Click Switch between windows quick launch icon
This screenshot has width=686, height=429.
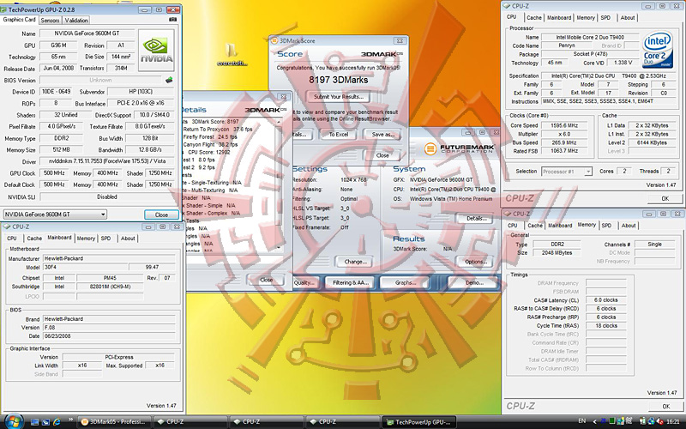[x=46, y=422]
